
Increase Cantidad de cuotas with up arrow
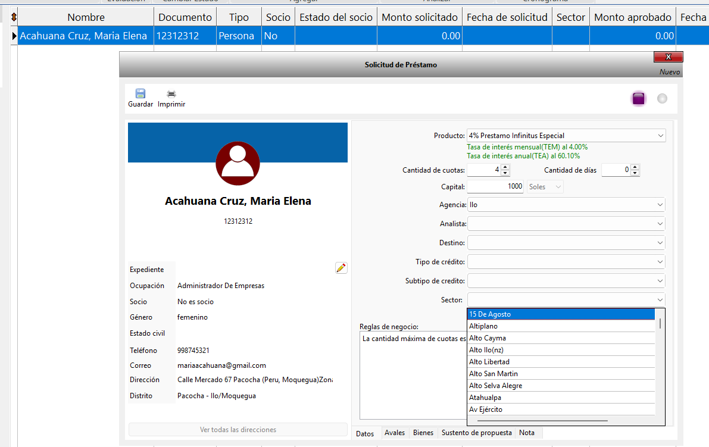pos(505,167)
